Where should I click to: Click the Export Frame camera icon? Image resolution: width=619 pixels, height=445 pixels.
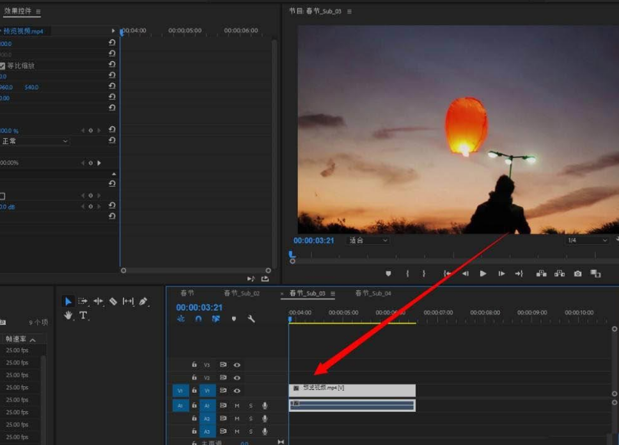[577, 274]
